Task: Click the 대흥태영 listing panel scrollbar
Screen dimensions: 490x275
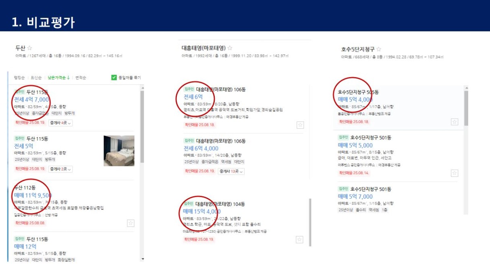Action: (310, 222)
